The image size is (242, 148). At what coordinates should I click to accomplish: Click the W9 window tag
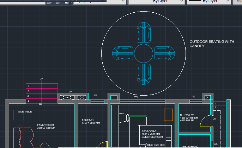click(216, 144)
